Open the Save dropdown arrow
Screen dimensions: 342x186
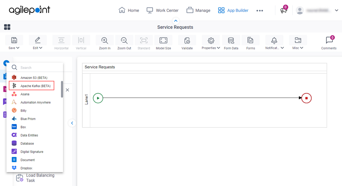pos(18,48)
